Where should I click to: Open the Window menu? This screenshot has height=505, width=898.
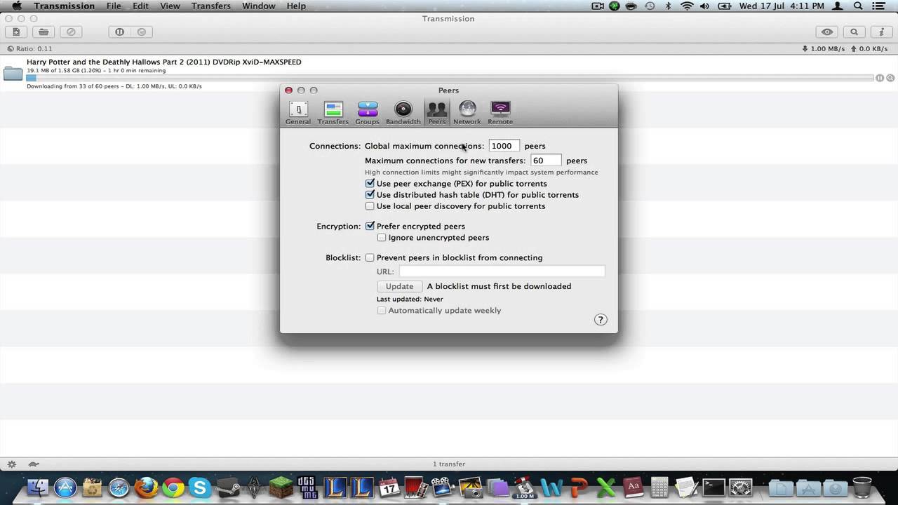point(259,6)
